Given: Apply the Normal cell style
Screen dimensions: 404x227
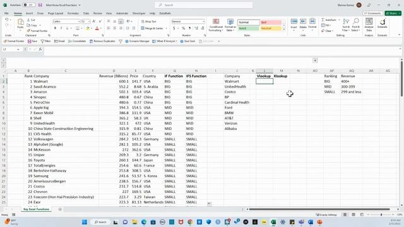Looking at the screenshot, I should pyautogui.click(x=248, y=23).
